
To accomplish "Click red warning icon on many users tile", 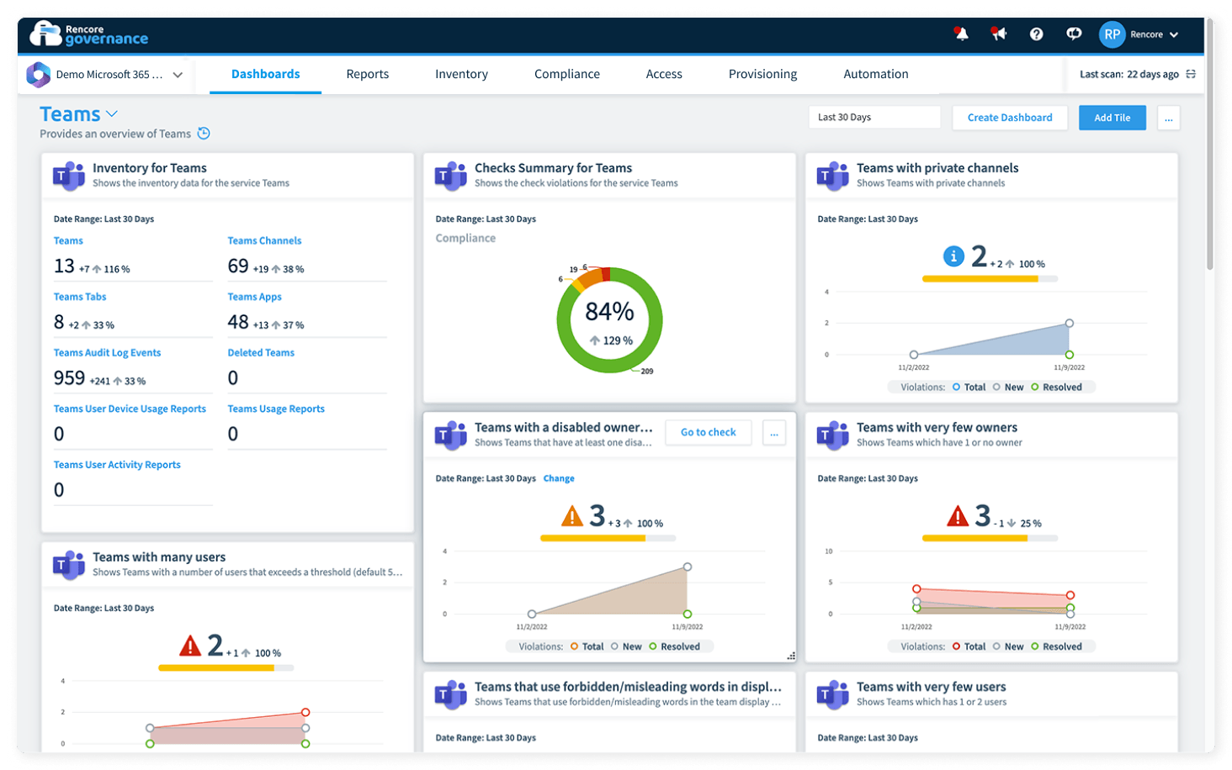I will (190, 646).
